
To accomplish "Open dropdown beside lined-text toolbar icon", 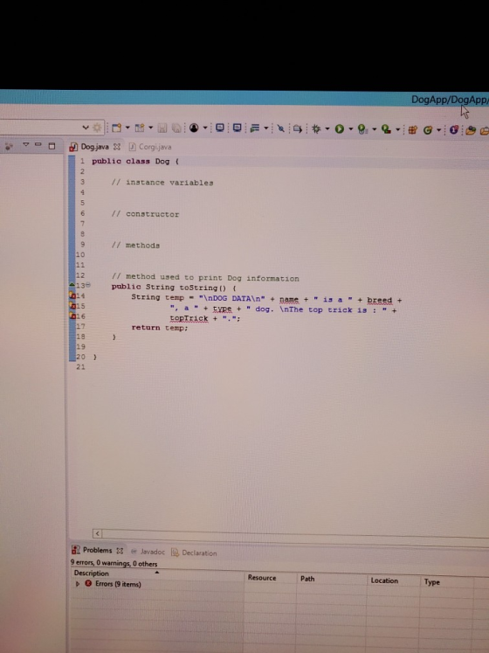I will [x=265, y=129].
